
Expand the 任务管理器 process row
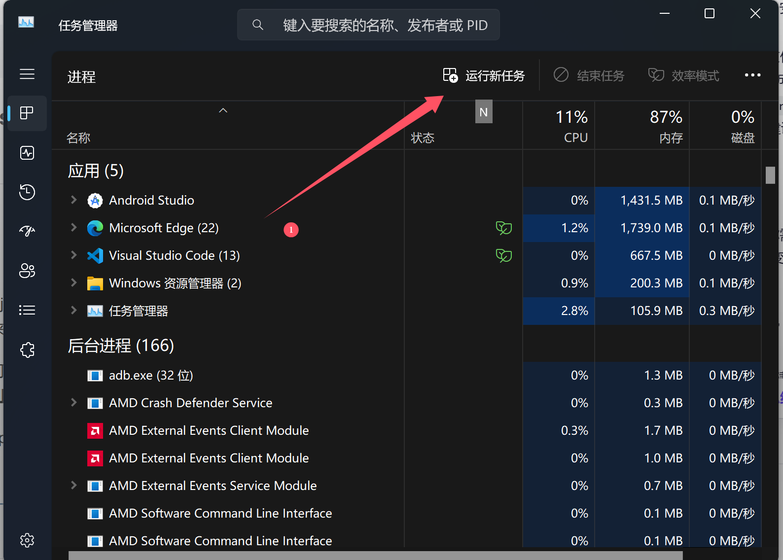73,310
